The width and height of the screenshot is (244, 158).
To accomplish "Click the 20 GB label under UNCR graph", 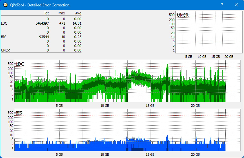I will [229, 57].
